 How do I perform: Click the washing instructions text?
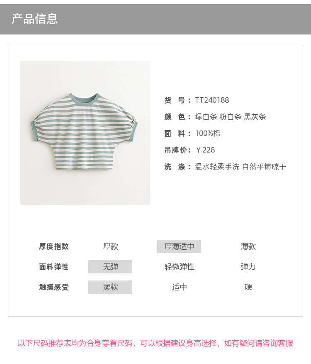click(241, 167)
